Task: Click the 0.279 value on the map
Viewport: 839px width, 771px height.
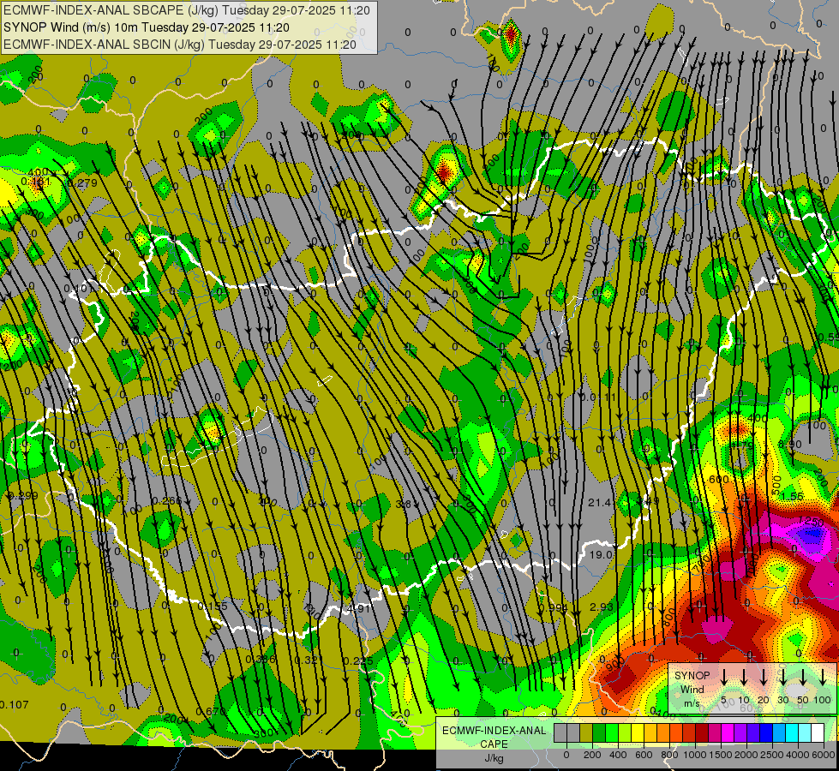Action: coord(82,182)
